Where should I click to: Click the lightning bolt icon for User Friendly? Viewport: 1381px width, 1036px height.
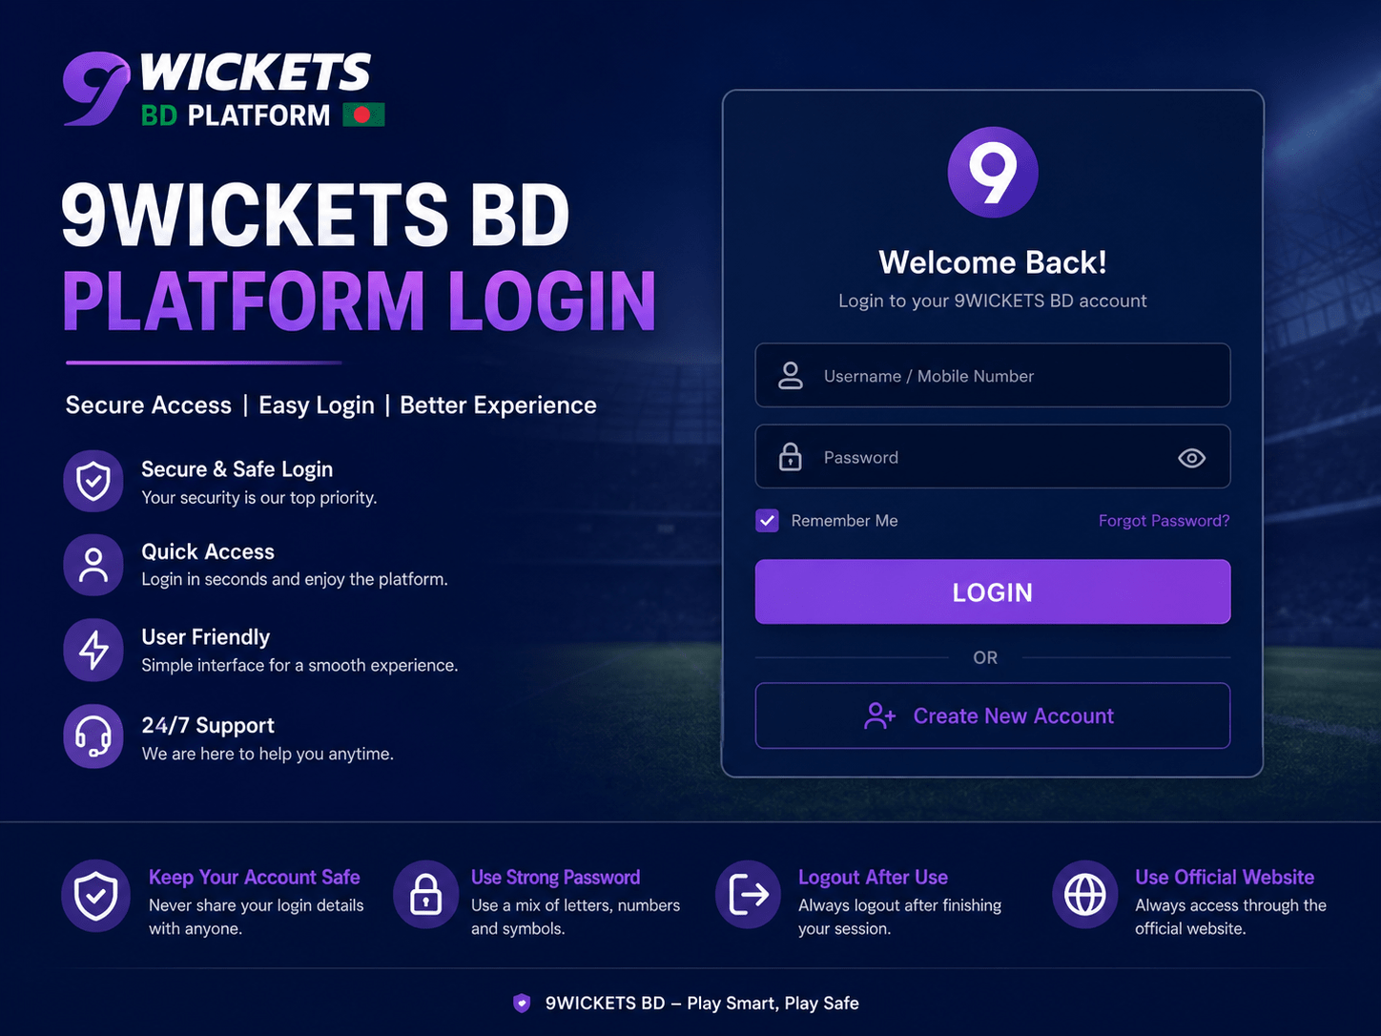pos(93,651)
